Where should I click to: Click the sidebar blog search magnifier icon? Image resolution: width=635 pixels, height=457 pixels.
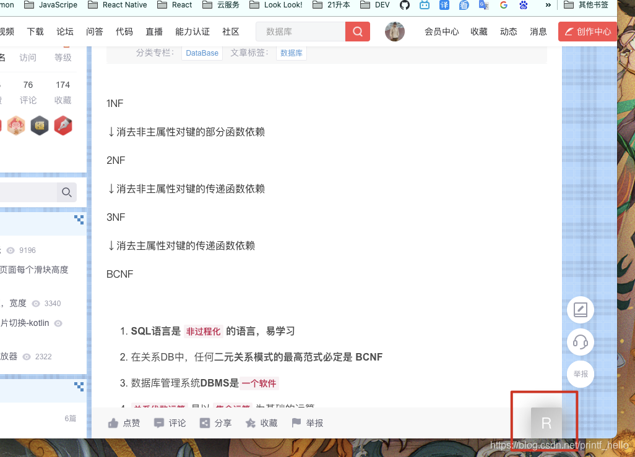(67, 192)
